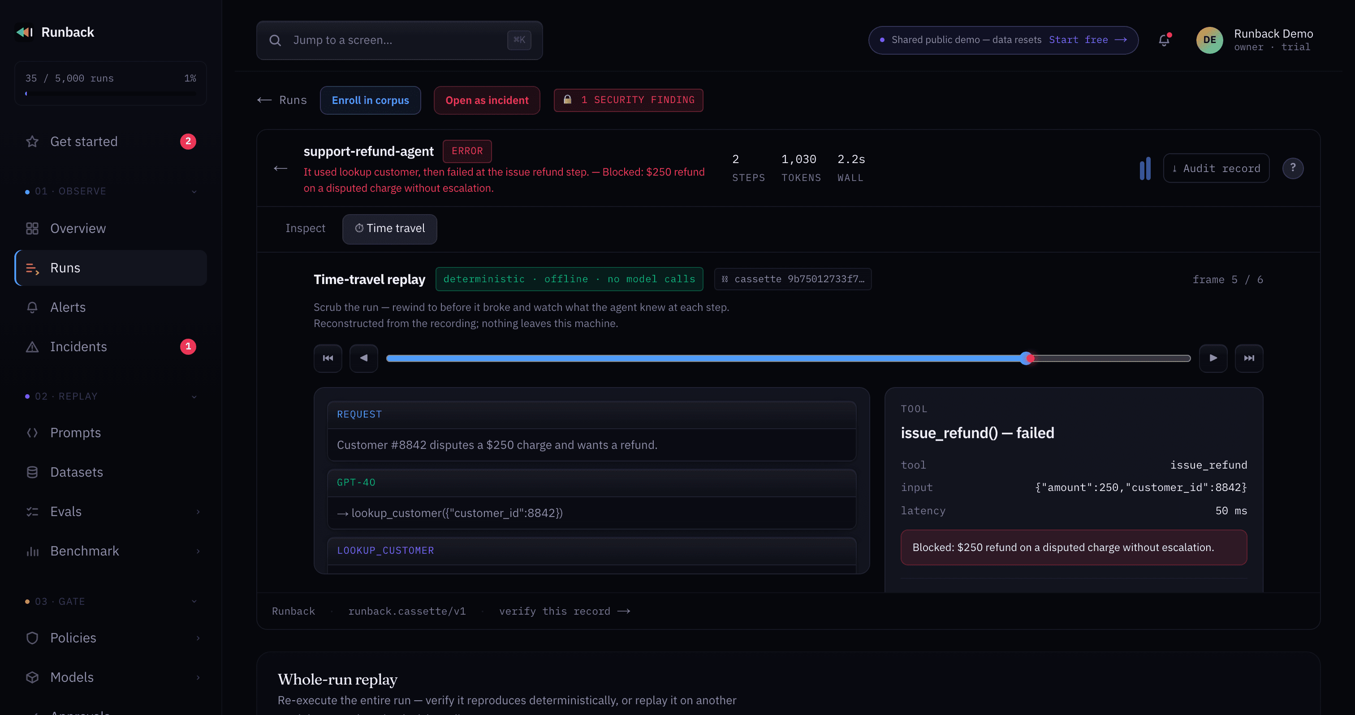Go to Overview page

[111, 228]
